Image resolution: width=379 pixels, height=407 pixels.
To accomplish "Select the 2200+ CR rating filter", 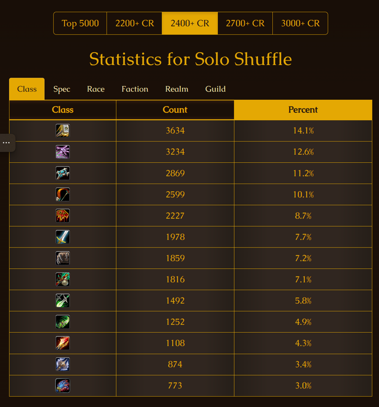I will click(135, 23).
